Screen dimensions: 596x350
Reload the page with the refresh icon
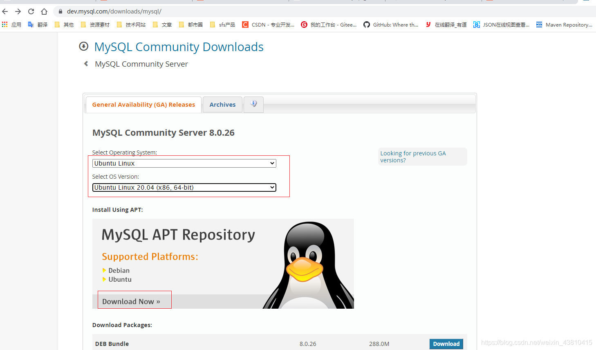pyautogui.click(x=31, y=11)
